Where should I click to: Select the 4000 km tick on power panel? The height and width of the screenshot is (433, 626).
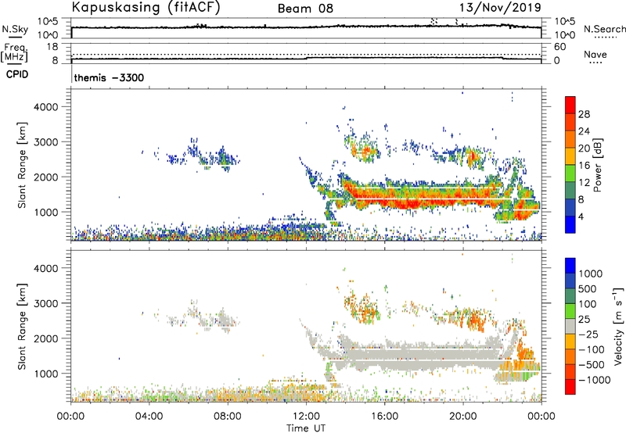[x=46, y=107]
